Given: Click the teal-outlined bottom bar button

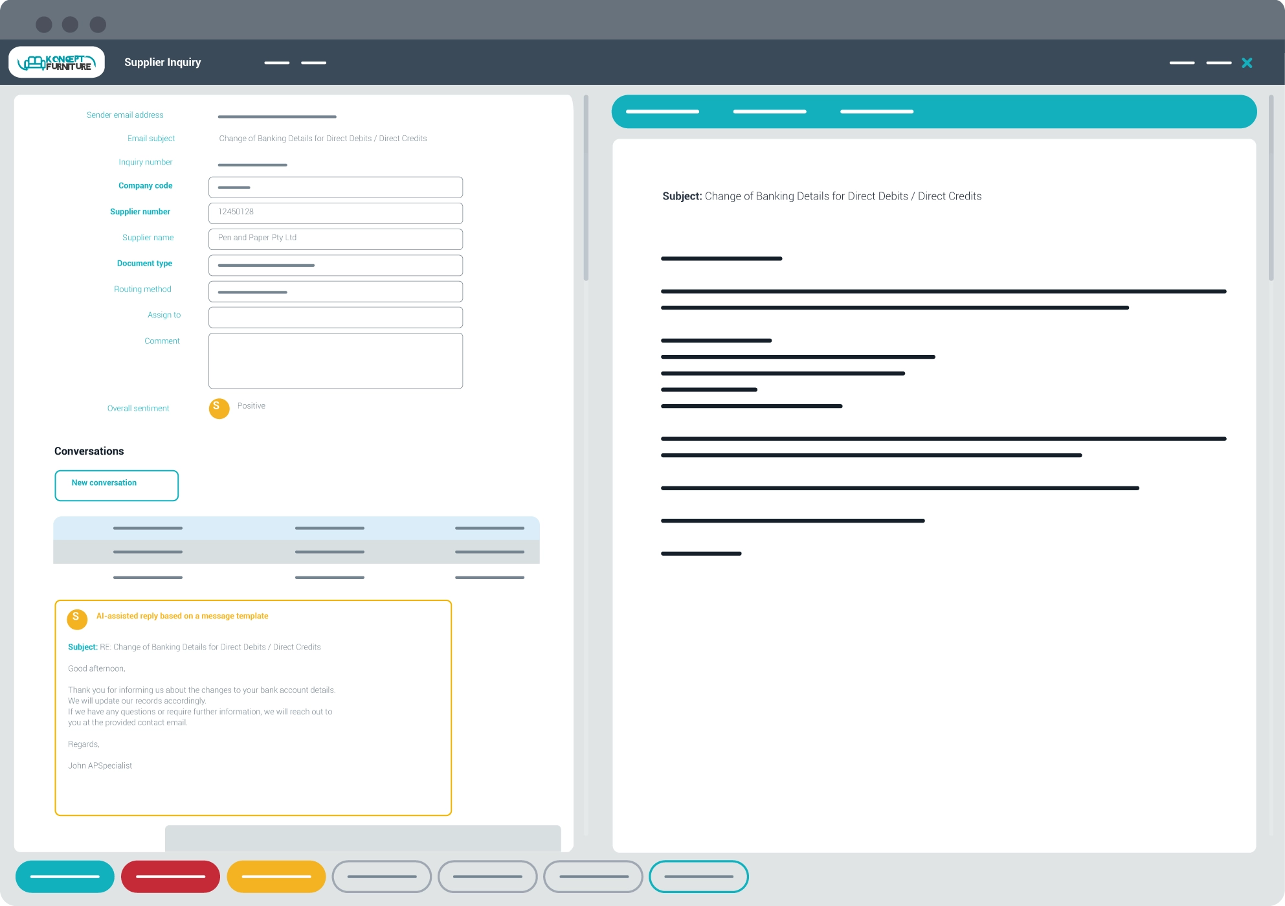Looking at the screenshot, I should 698,876.
